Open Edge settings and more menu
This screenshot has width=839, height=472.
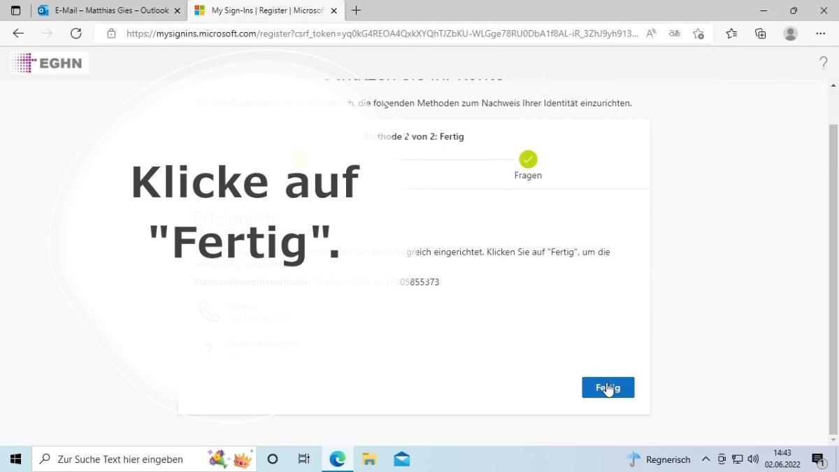(x=821, y=34)
